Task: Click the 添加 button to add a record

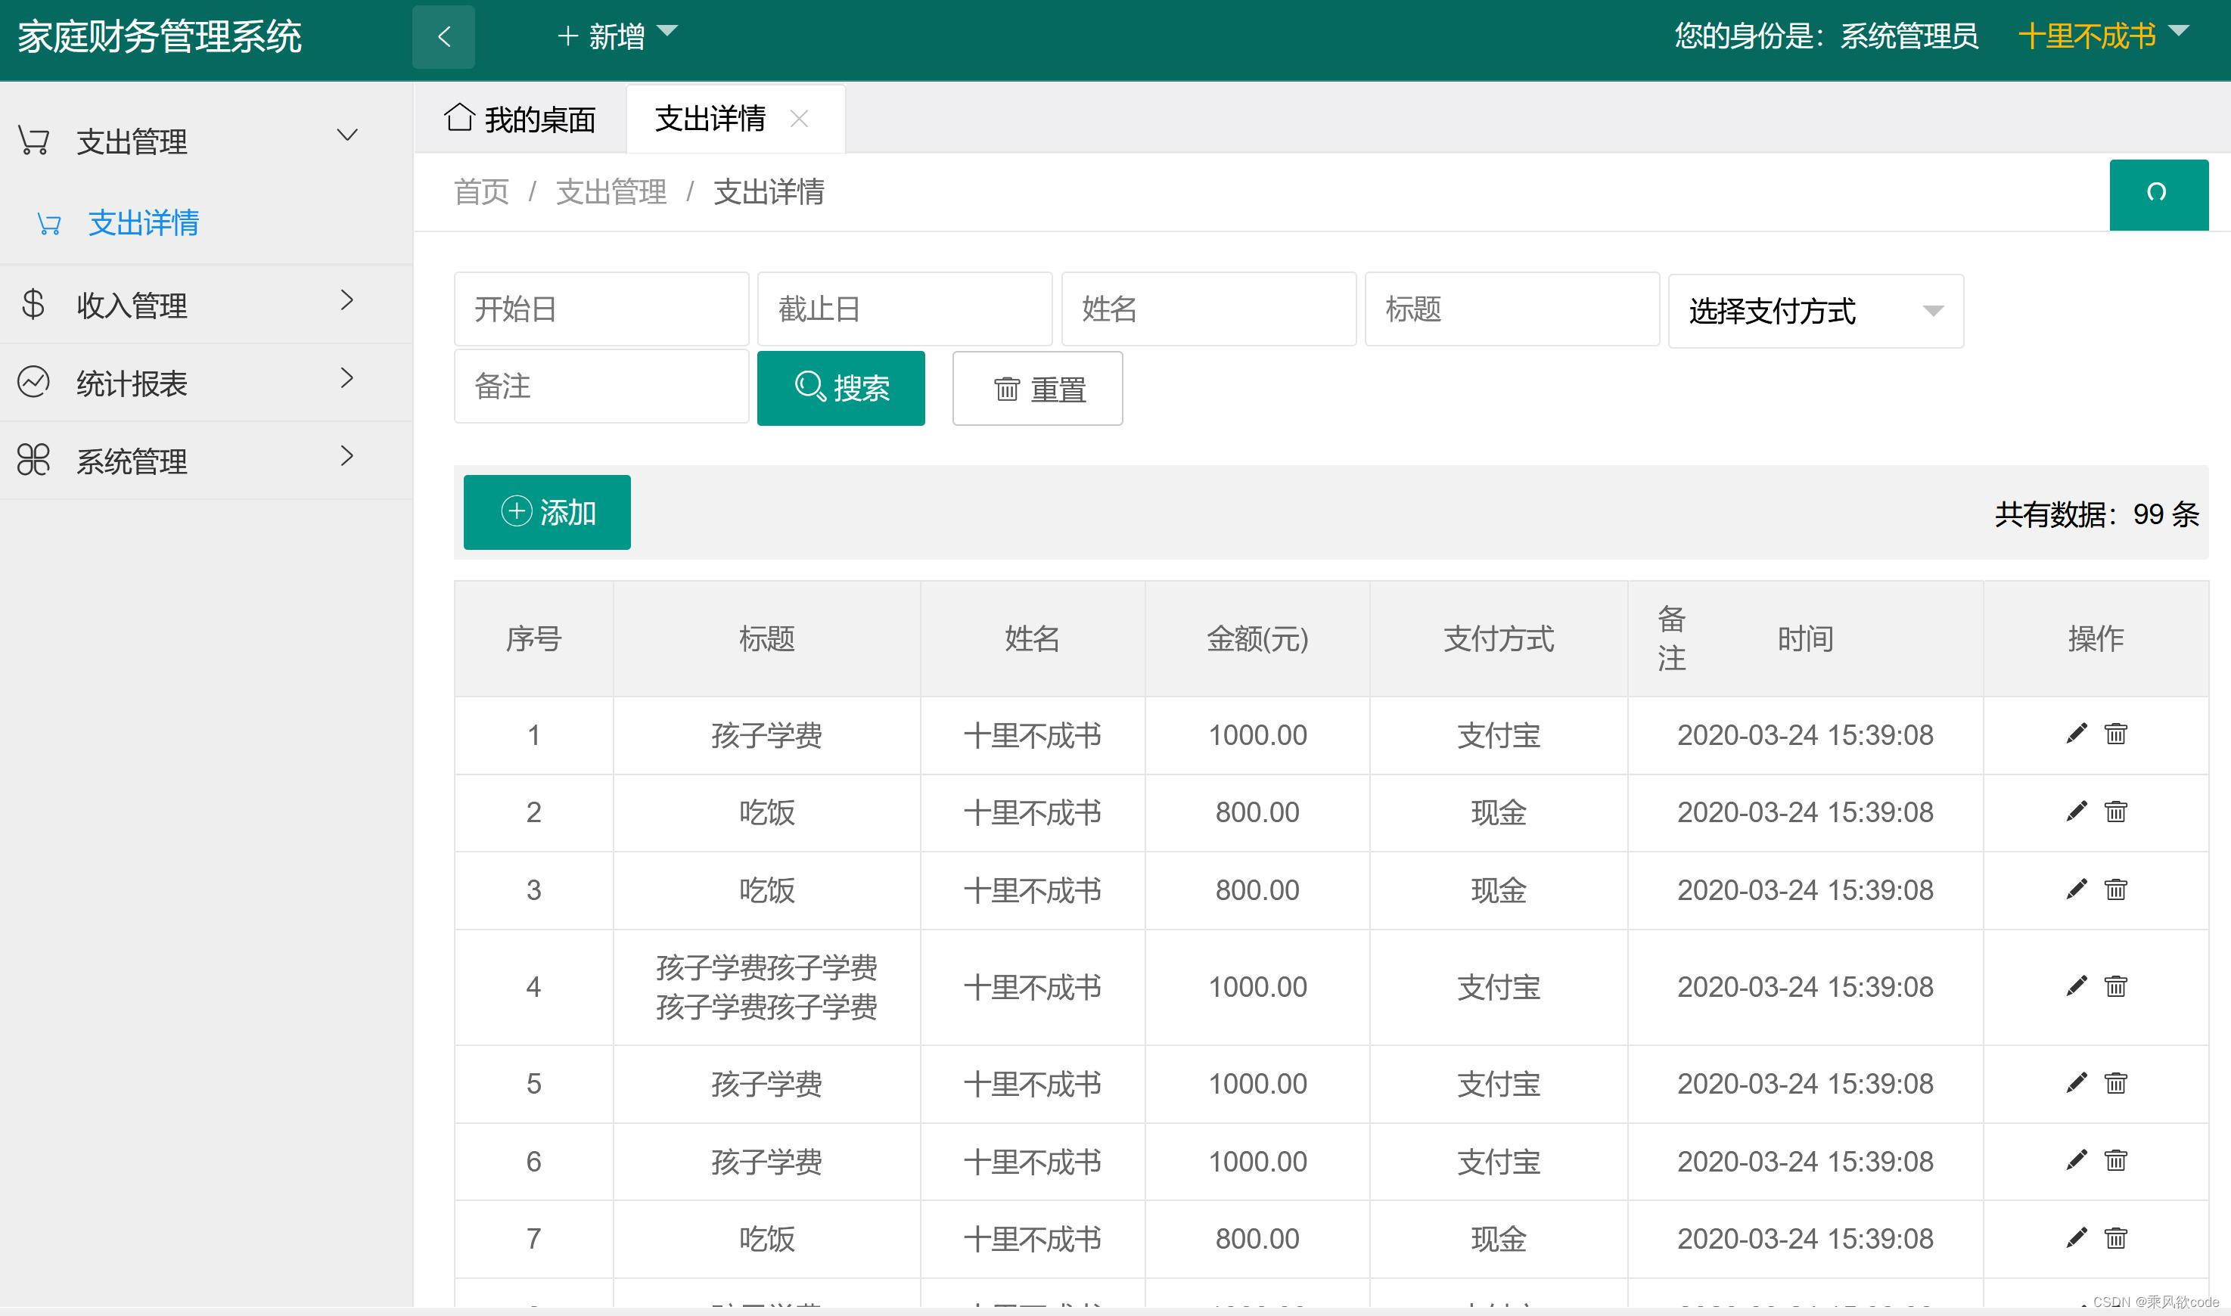Action: [546, 512]
